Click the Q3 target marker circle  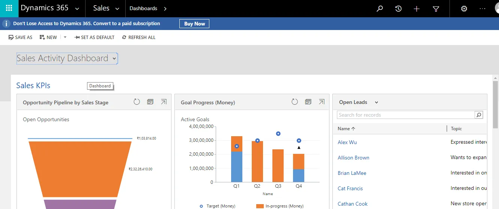[278, 134]
